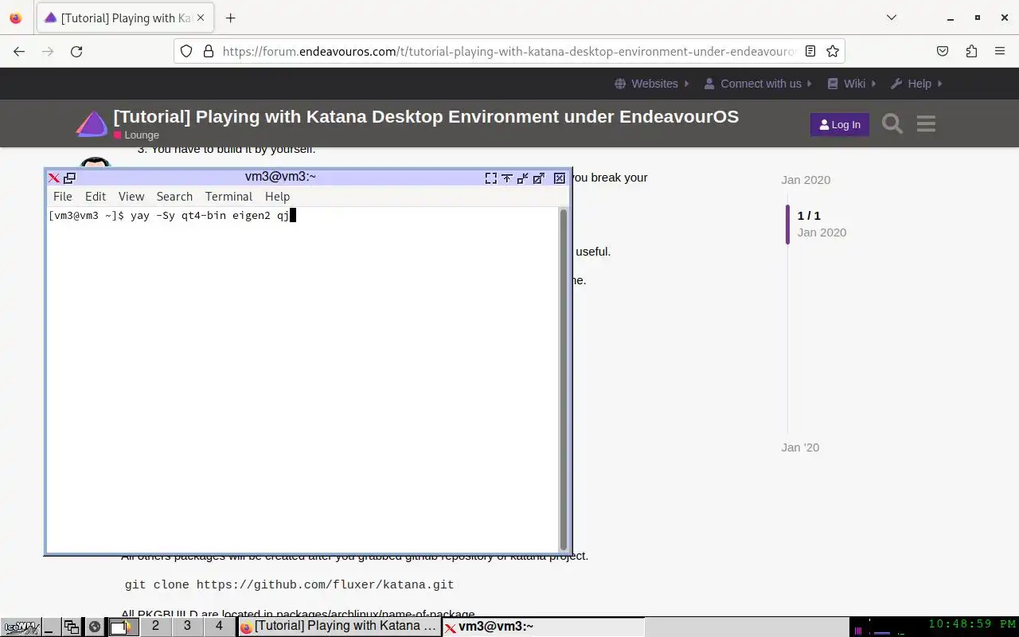Toggle reader view in address bar
The image size is (1019, 637).
click(x=810, y=51)
